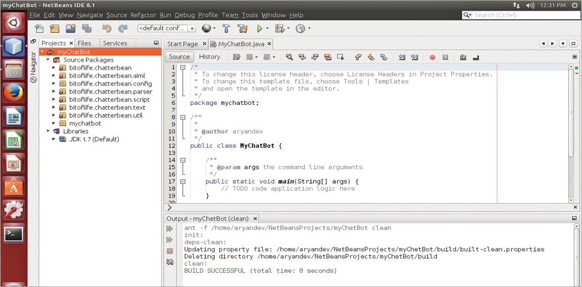Click the New File toolbar icon
Image resolution: width=582 pixels, height=287 pixels.
(39, 29)
